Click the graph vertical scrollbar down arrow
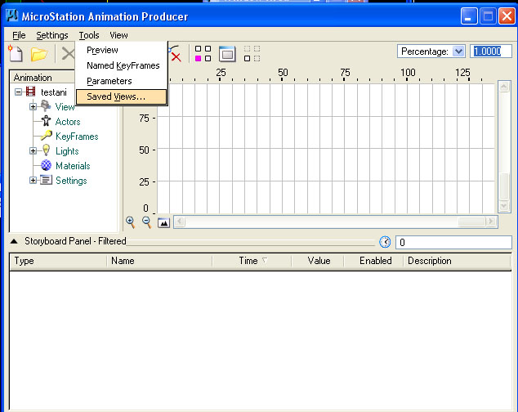The width and height of the screenshot is (518, 412). (x=504, y=206)
